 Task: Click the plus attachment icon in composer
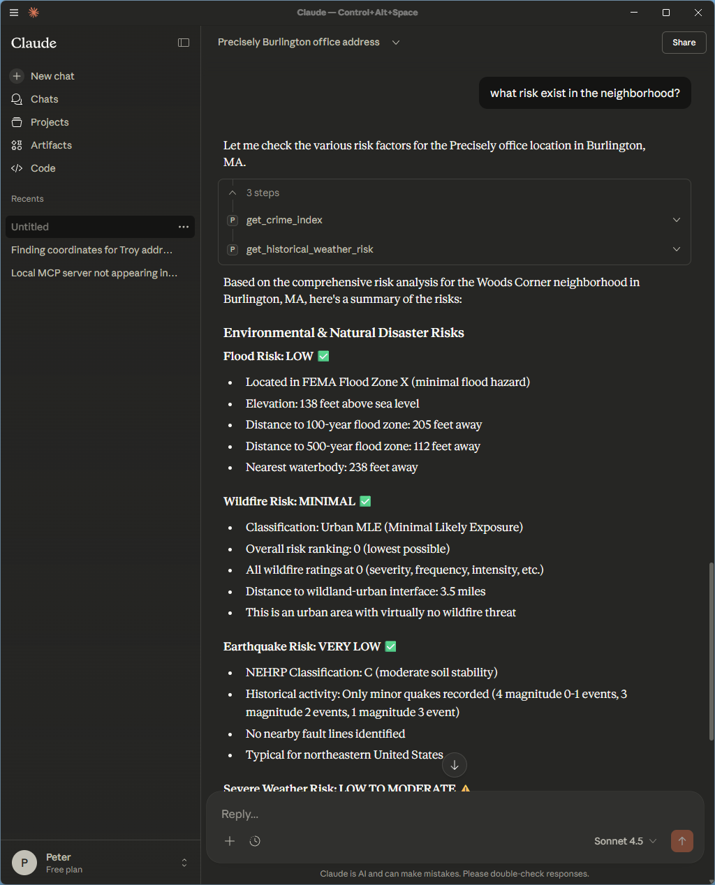[x=230, y=841]
